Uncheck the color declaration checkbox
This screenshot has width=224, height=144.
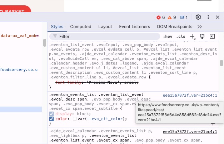pos(51,119)
